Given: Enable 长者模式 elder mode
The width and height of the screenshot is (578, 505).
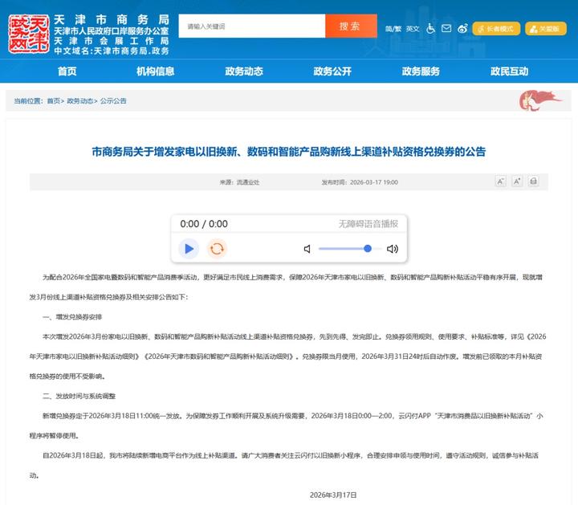Looking at the screenshot, I should click(496, 28).
